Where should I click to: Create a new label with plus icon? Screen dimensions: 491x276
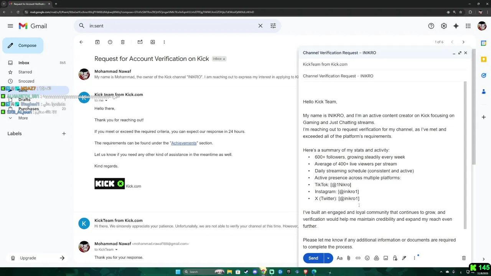coord(64,133)
